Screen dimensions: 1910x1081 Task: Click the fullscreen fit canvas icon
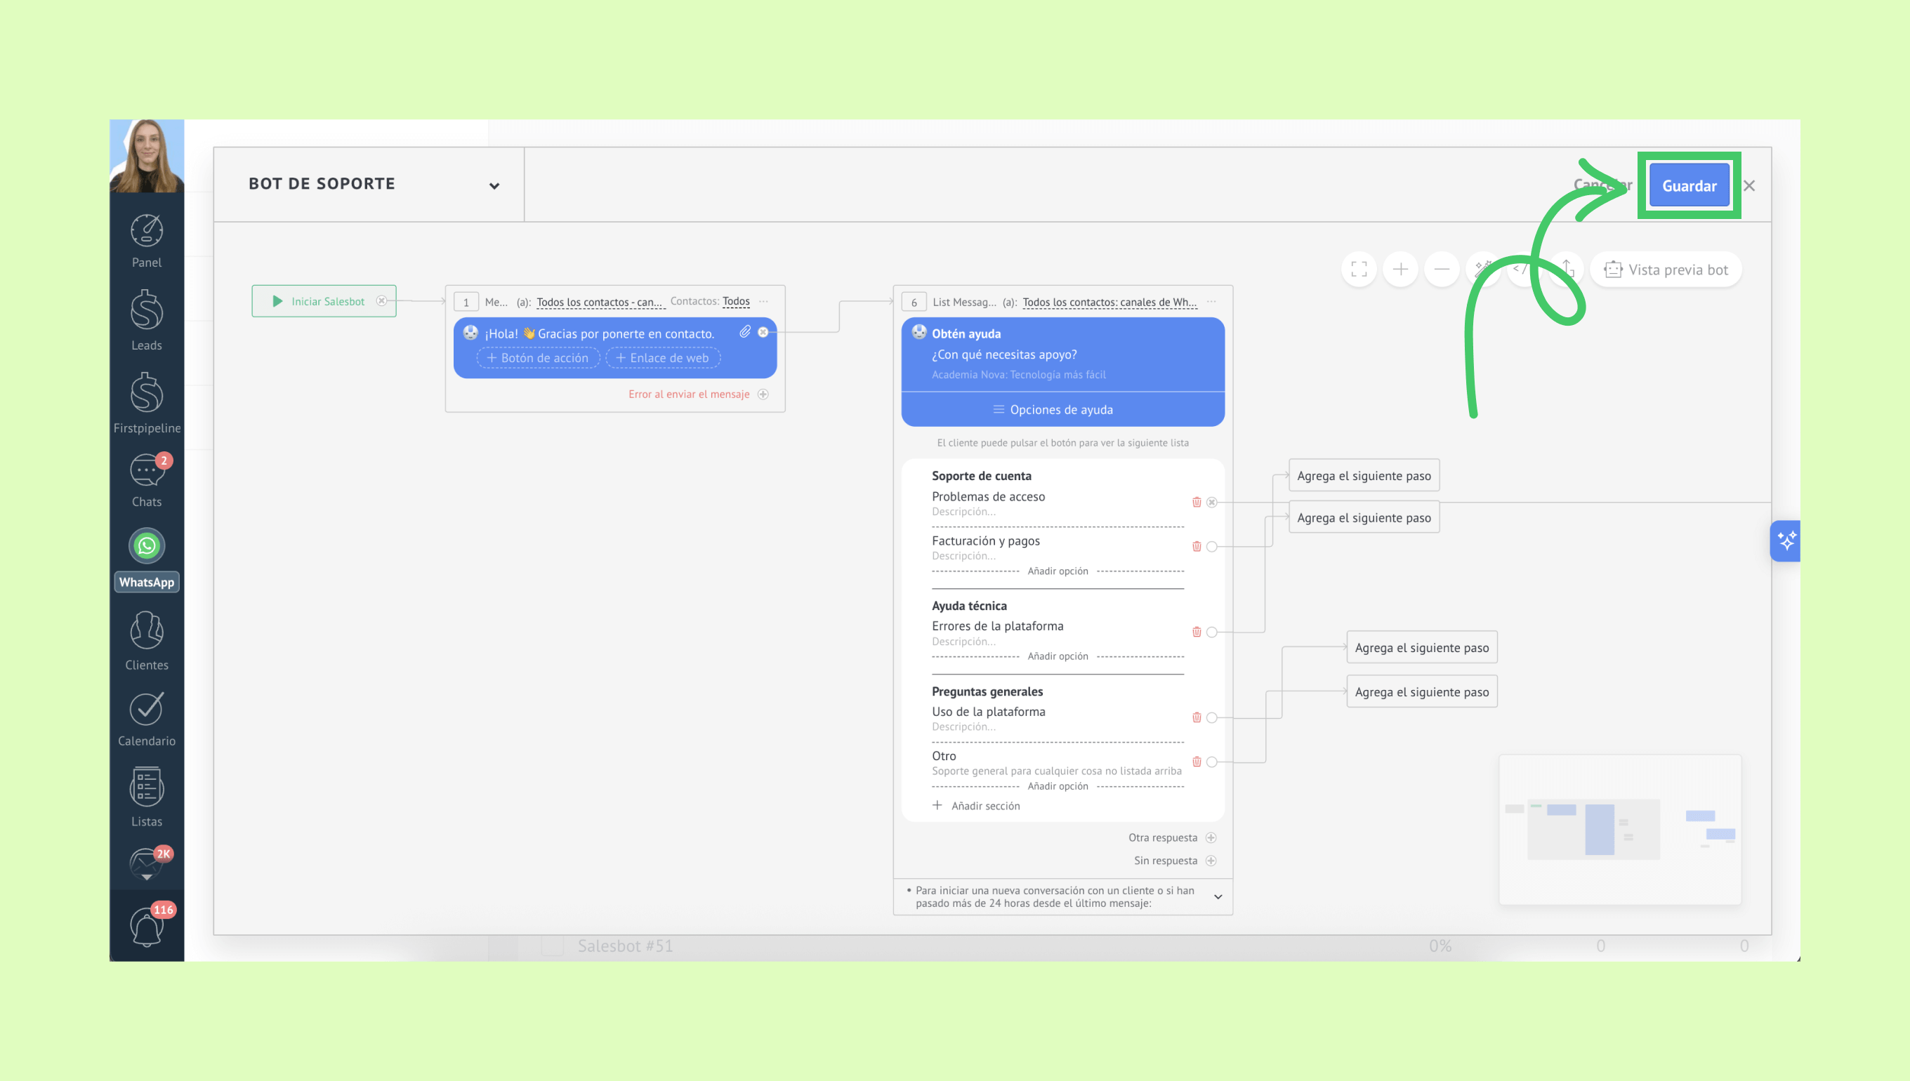[x=1358, y=270]
